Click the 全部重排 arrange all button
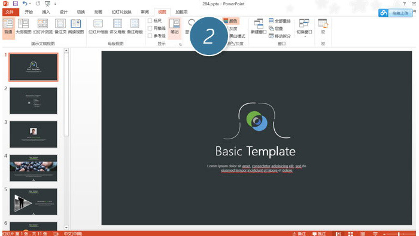This screenshot has width=419, height=236. click(280, 21)
